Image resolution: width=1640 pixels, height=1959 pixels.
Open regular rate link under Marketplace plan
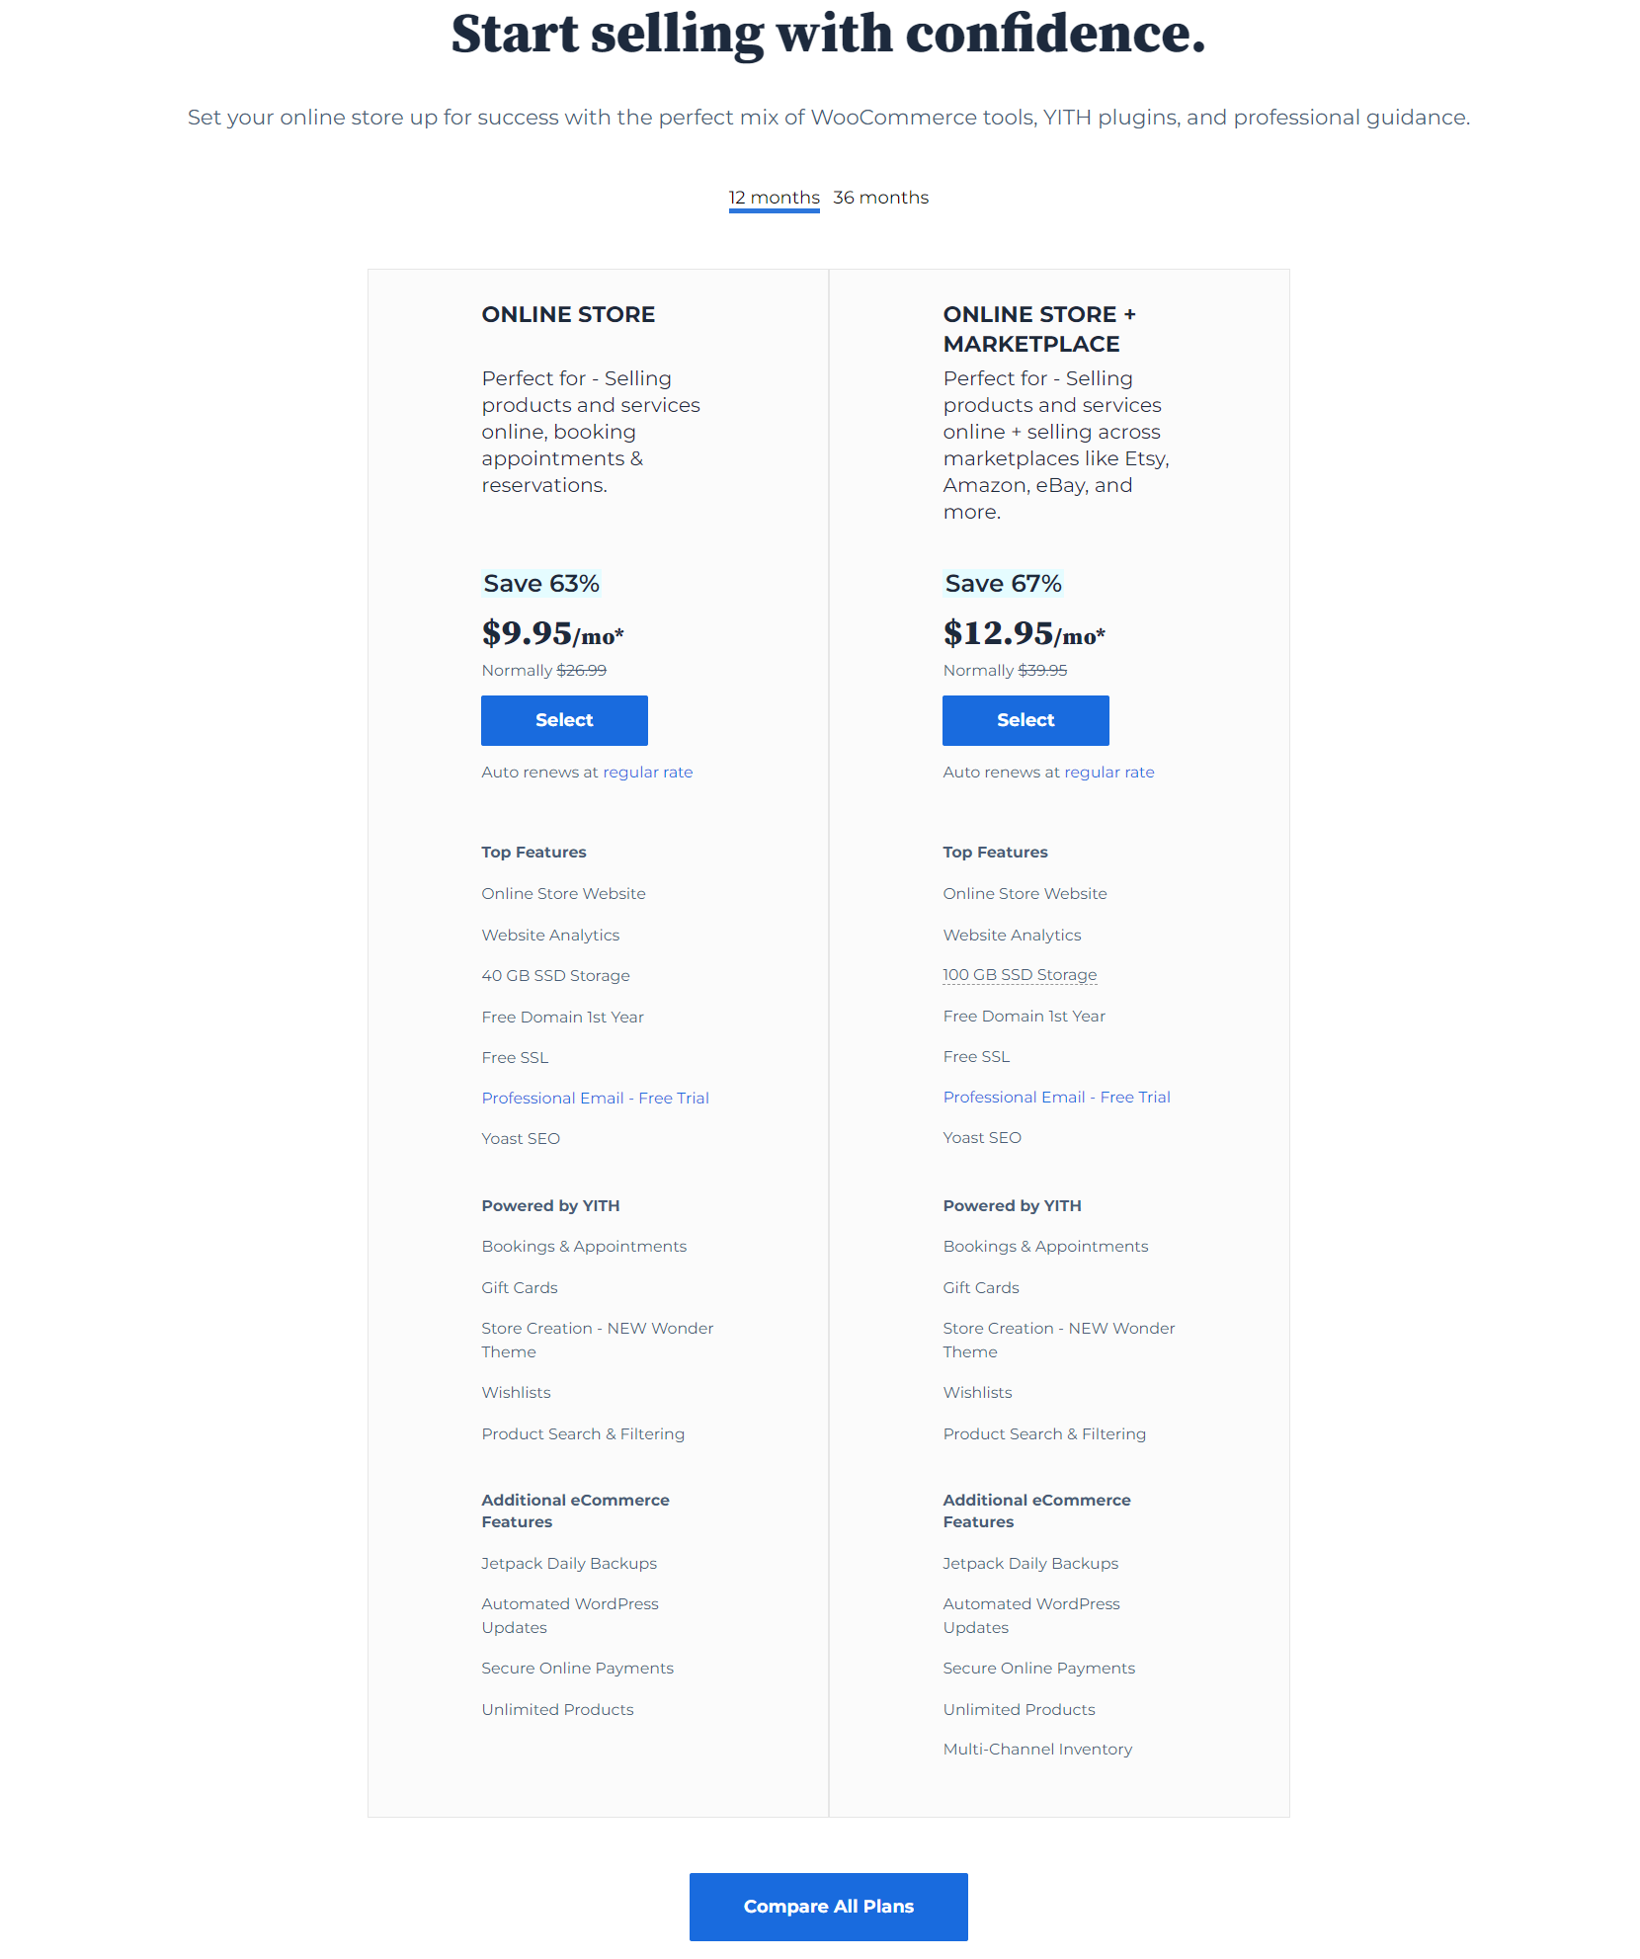[x=1109, y=773]
